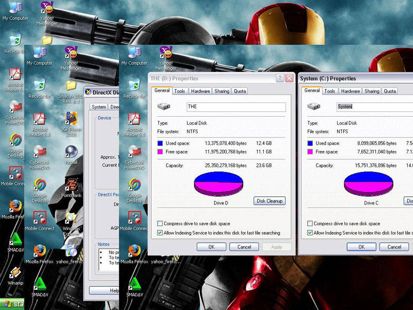This screenshot has width=413, height=310.
Task: Enable Compress drive checkbox in THE (D:) Properties
Action: tap(160, 224)
